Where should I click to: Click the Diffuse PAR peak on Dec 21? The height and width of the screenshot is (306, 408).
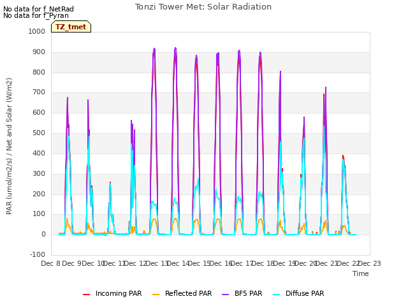tap(324, 126)
